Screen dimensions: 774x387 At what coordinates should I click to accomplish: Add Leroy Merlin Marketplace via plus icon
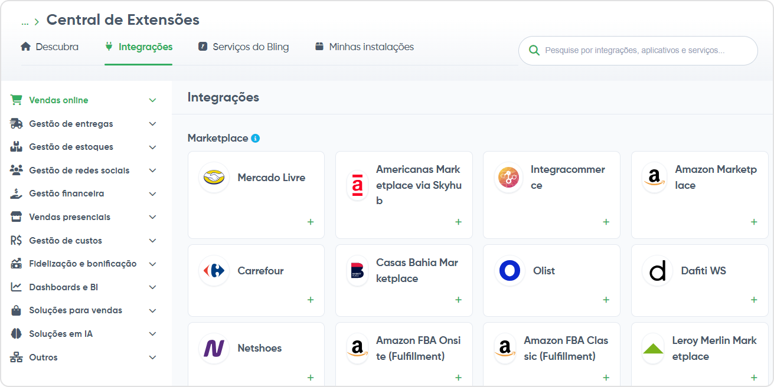click(754, 378)
